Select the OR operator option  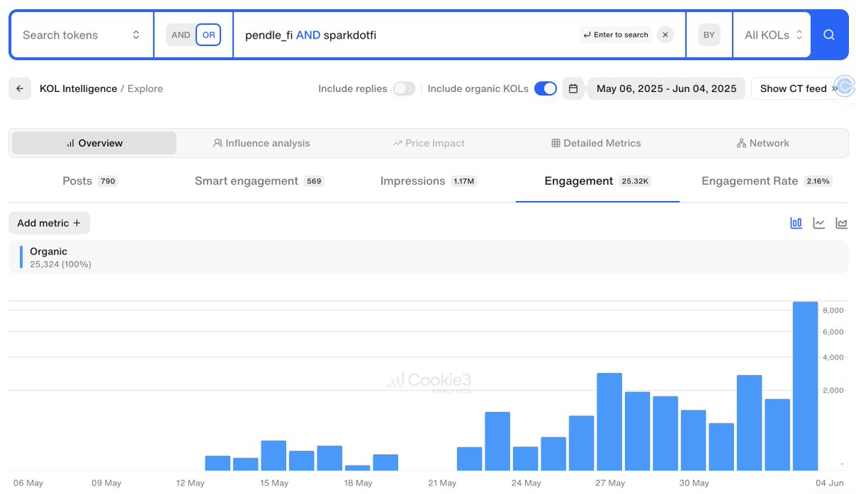tap(208, 35)
